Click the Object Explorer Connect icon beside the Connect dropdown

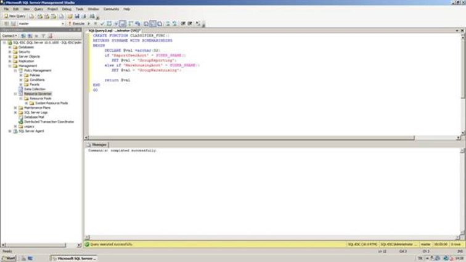23,36
